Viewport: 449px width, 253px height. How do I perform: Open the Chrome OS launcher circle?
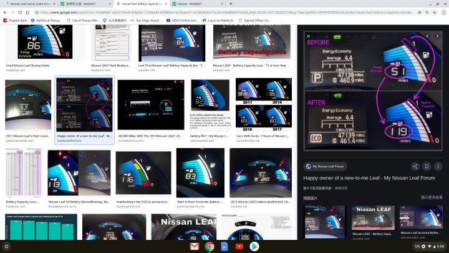coord(6,246)
